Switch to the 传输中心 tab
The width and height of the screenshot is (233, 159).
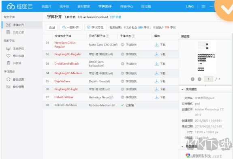[x=126, y=6]
